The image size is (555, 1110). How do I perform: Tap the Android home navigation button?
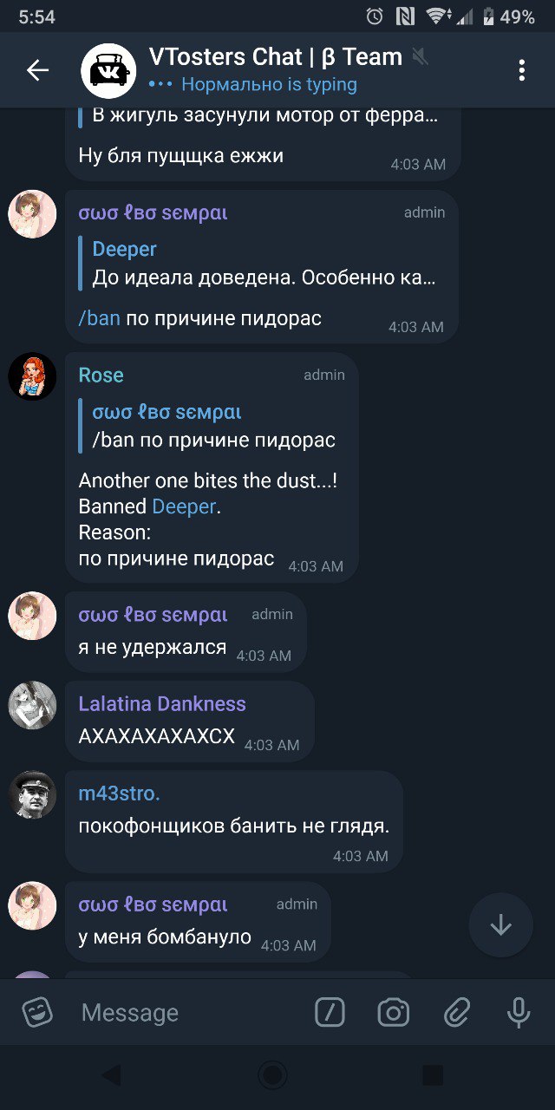coord(272,1076)
